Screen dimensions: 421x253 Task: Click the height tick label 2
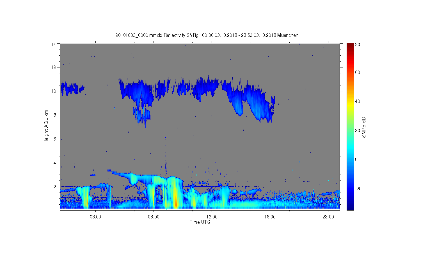55,187
